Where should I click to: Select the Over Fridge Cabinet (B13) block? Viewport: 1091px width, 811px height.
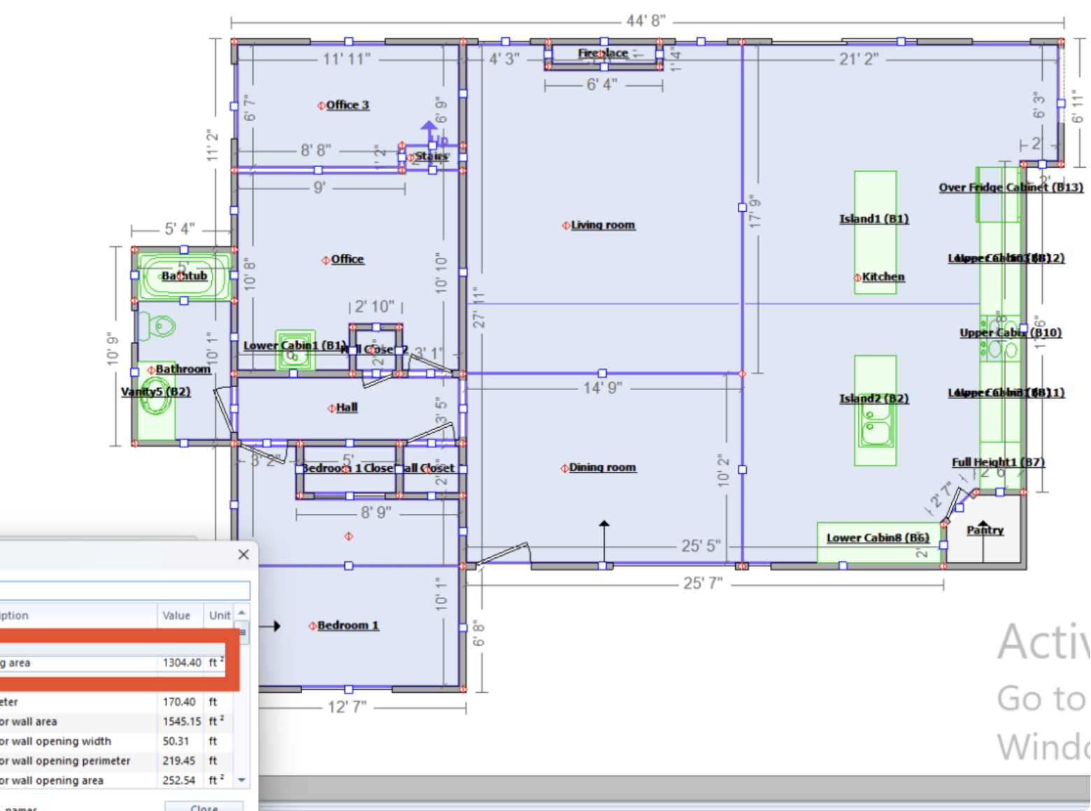pos(998,194)
